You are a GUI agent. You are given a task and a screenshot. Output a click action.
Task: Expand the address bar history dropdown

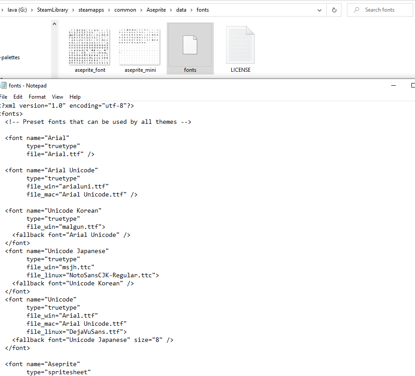pyautogui.click(x=320, y=10)
